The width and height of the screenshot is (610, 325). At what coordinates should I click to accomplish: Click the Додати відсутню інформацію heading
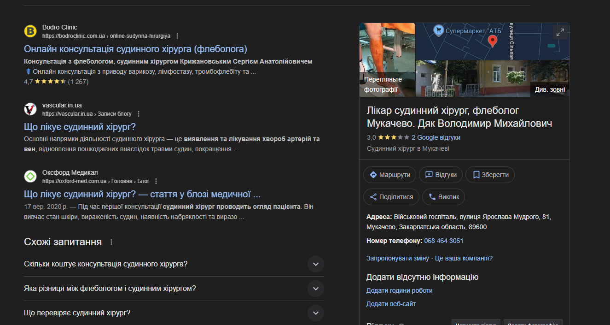(422, 277)
